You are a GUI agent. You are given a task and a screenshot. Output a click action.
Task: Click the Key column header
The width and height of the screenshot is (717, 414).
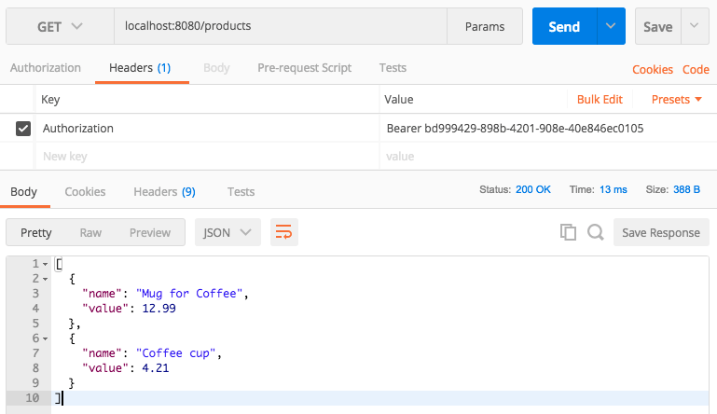[x=50, y=99]
